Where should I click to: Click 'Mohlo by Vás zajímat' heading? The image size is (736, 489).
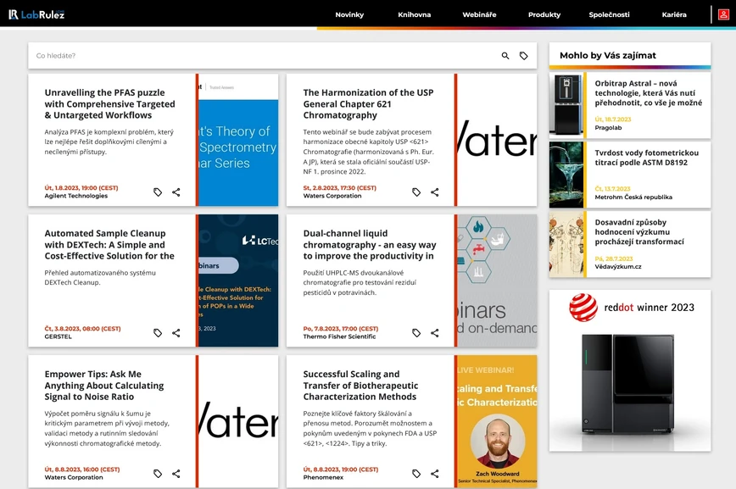[608, 55]
